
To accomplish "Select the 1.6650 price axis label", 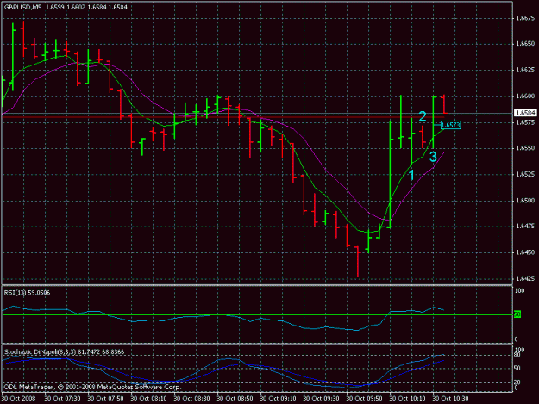I will (525, 44).
